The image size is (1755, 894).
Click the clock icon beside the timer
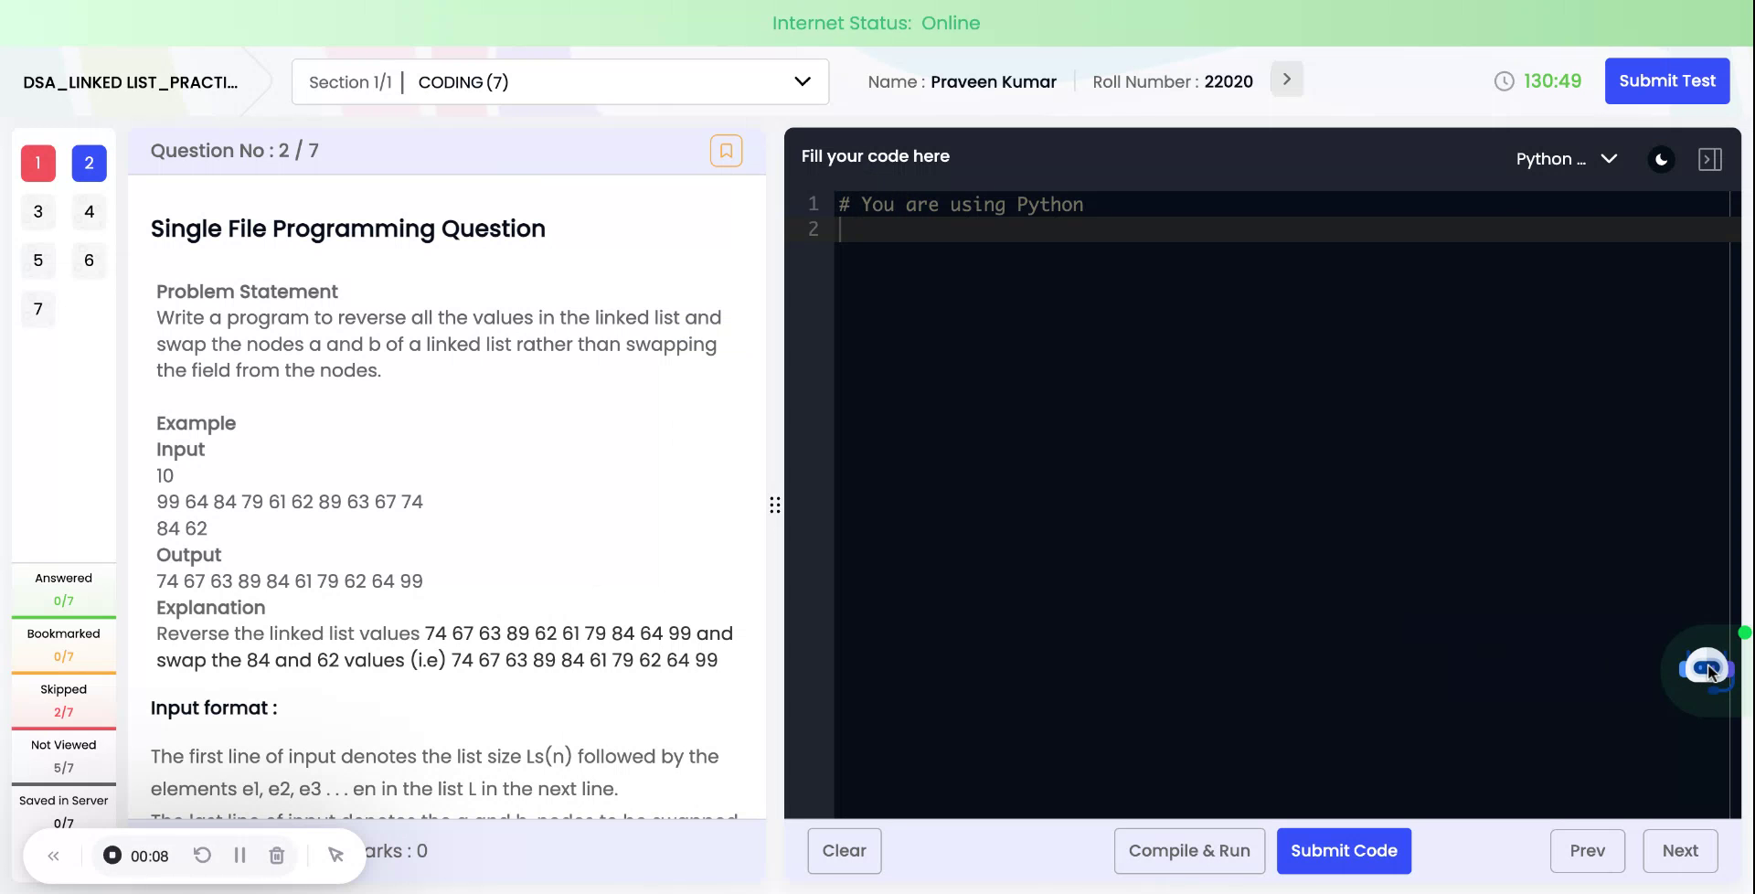click(1505, 80)
